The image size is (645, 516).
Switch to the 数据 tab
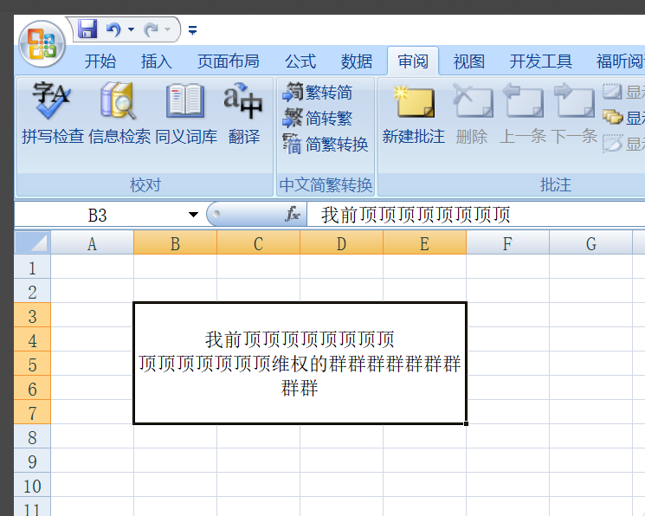pyautogui.click(x=357, y=61)
